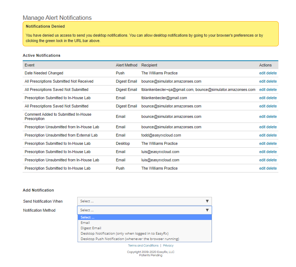Edit alert for tblankenbecler+qa@gmail.com recipients

point(262,90)
